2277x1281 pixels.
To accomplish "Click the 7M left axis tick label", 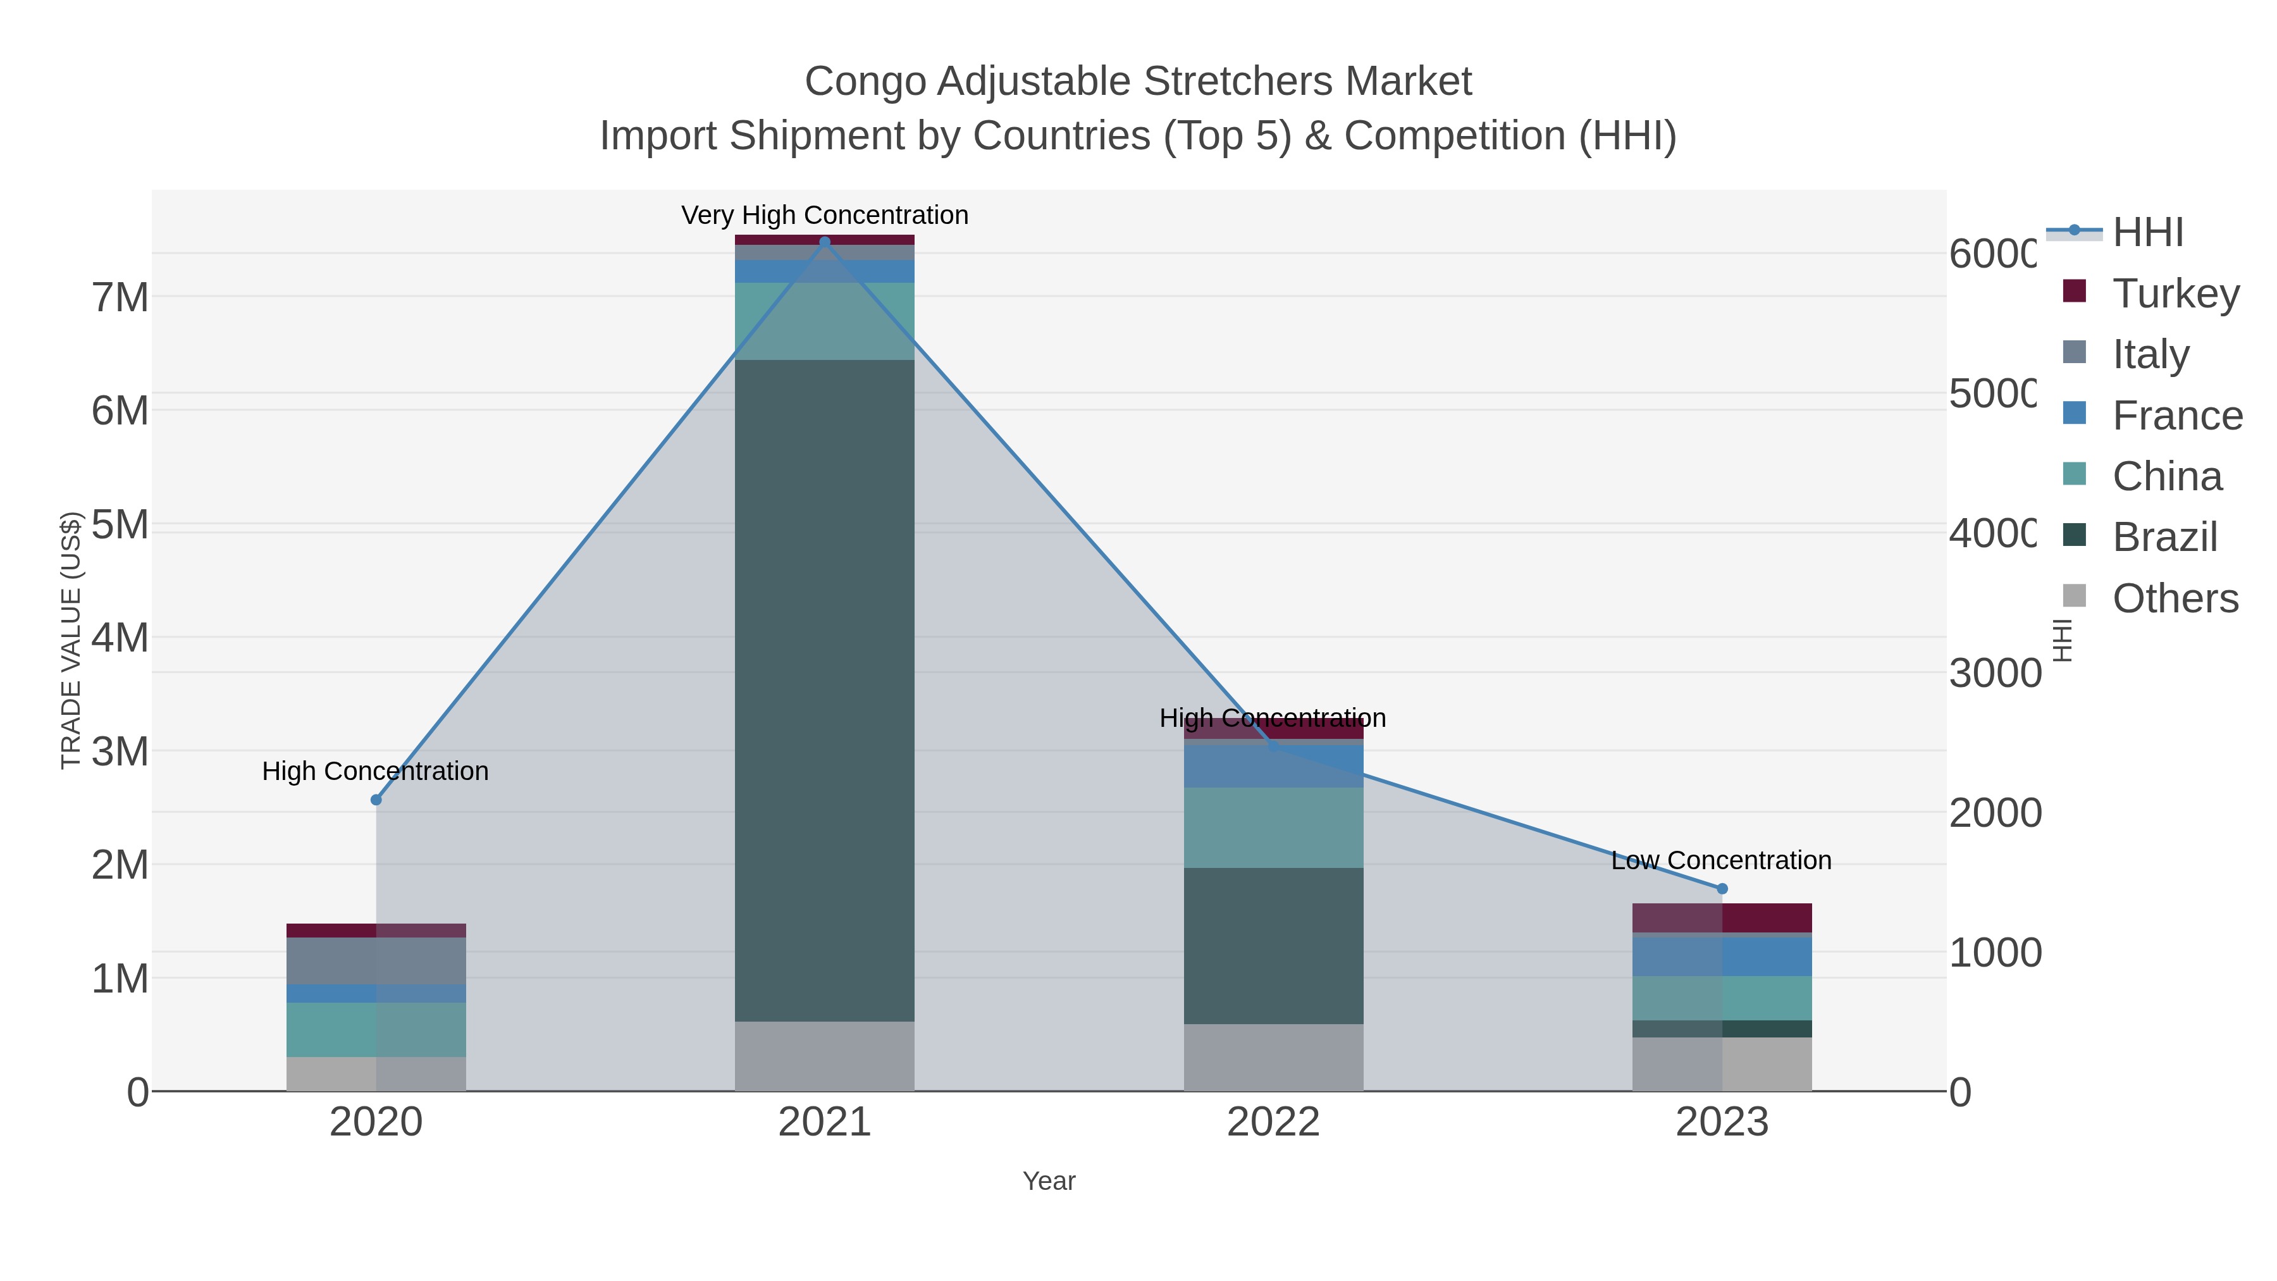I will [x=120, y=298].
